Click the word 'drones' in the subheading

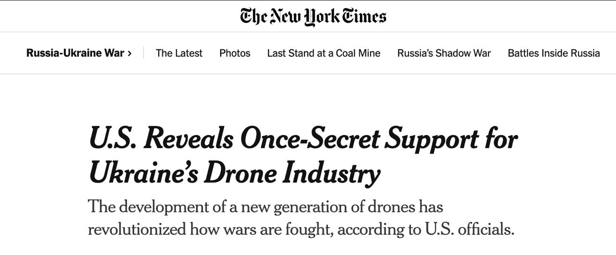[x=390, y=207]
